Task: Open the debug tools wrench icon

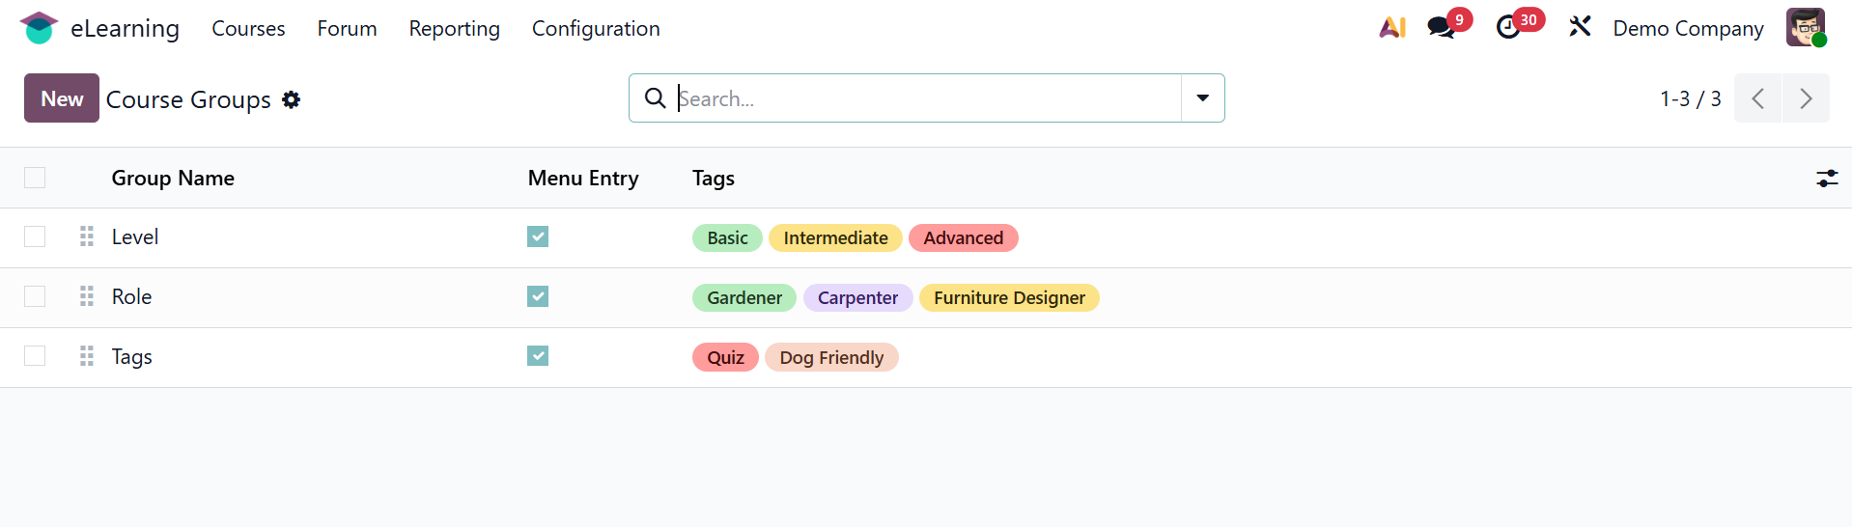Action: coord(1580,27)
